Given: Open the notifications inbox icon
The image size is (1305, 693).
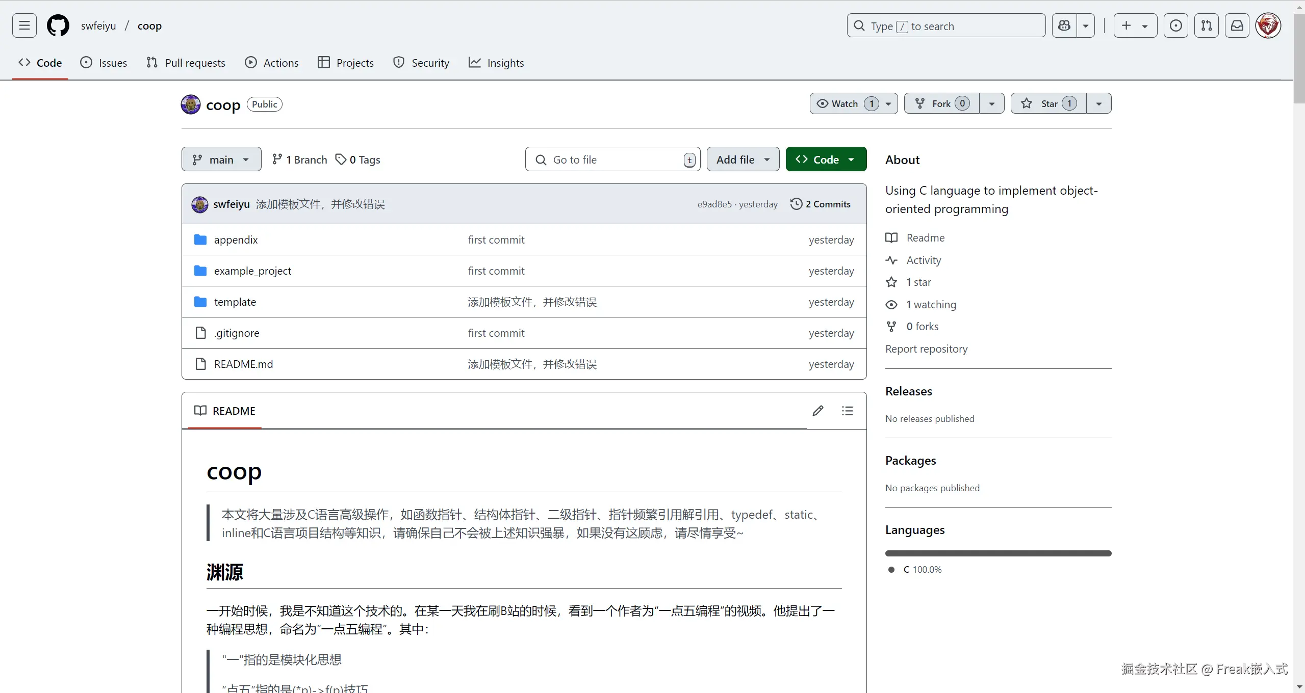Looking at the screenshot, I should point(1237,25).
